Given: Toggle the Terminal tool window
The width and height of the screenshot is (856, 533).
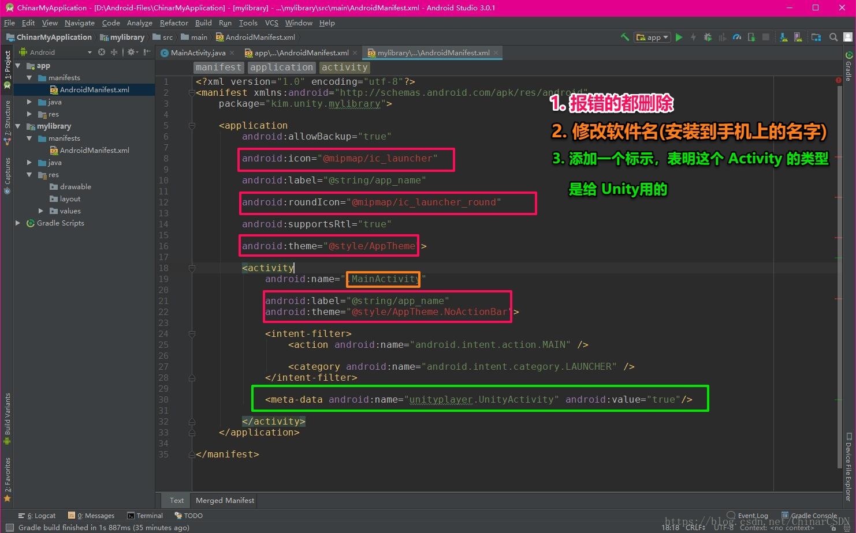Looking at the screenshot, I should coord(145,516).
